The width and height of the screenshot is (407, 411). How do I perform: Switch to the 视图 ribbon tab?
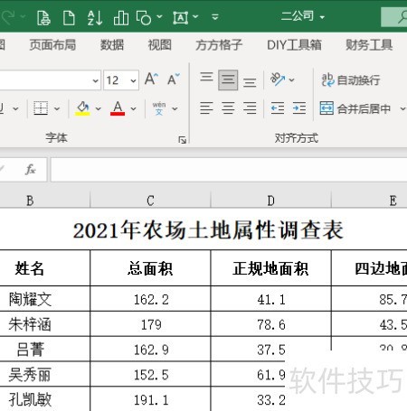160,45
